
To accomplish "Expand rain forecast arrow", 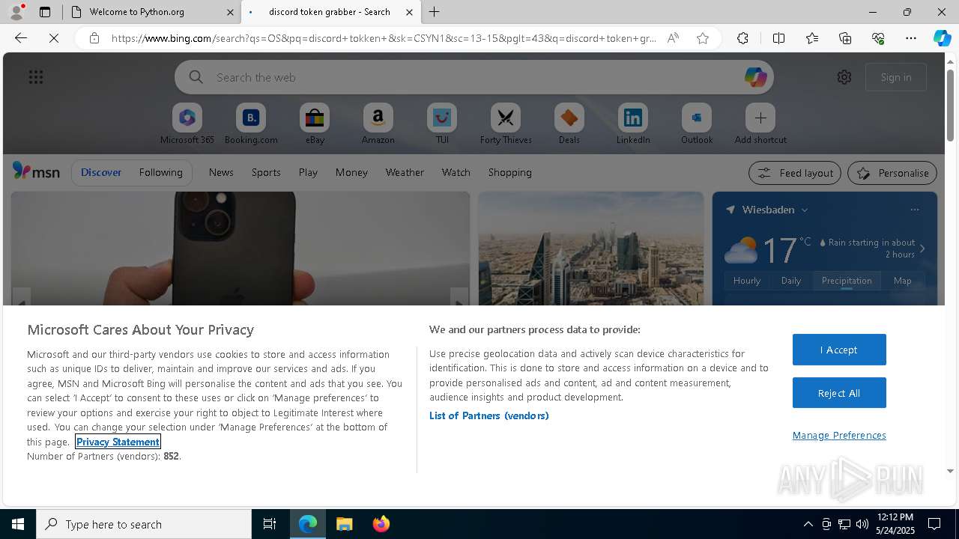I will 922,249.
